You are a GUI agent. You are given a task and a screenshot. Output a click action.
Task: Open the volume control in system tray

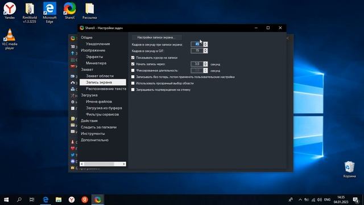point(320,200)
